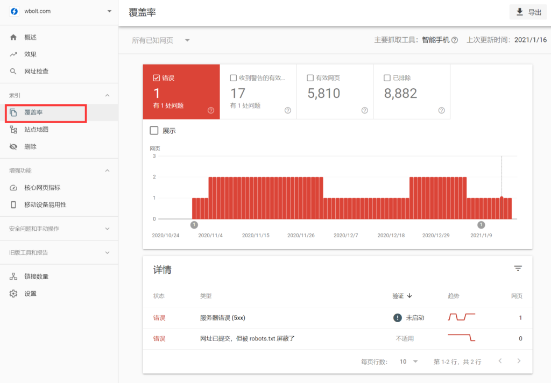Open 设置 gear in sidebar
The height and width of the screenshot is (383, 551).
pyautogui.click(x=13, y=294)
